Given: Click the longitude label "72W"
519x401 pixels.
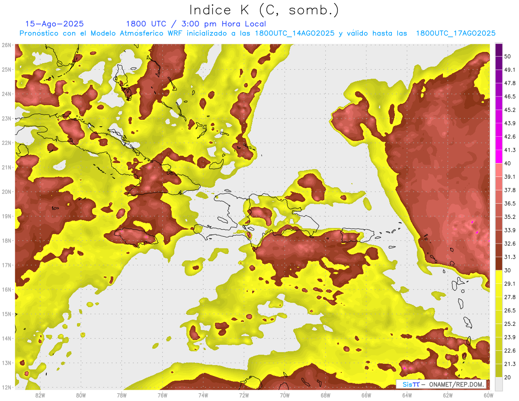Looking at the screenshot, I should 244,395.
